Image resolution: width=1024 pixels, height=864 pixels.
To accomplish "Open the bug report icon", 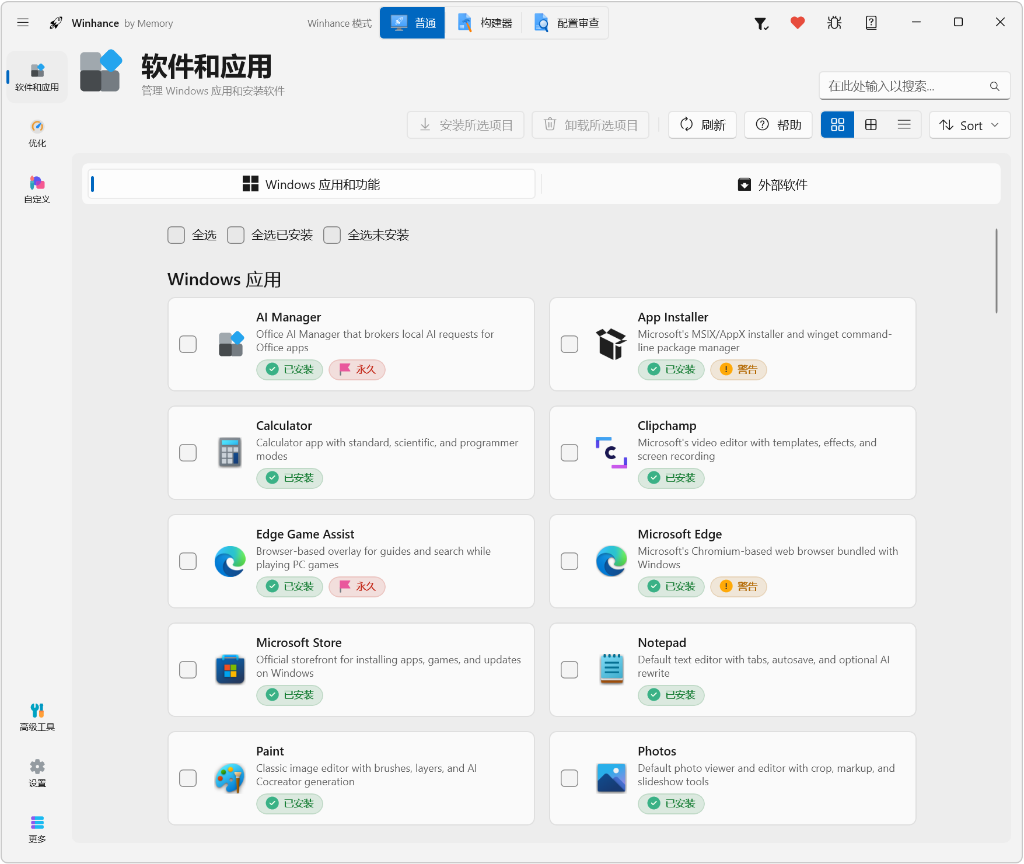I will (x=834, y=23).
